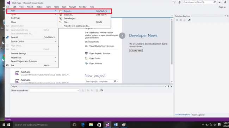Click the notifications filter flag icon
The width and height of the screenshot is (229, 128).
(174, 2)
